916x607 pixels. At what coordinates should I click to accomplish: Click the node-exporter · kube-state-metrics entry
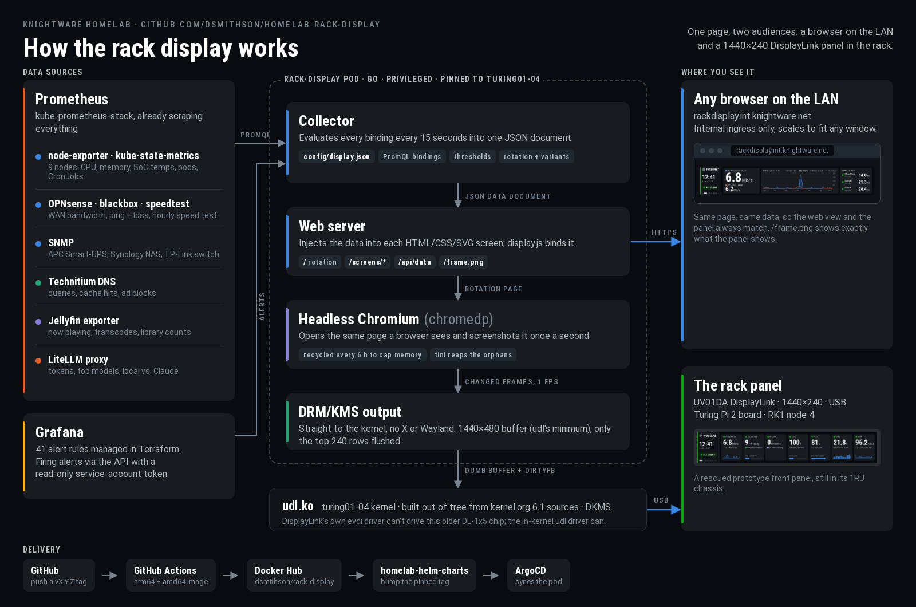(129, 165)
